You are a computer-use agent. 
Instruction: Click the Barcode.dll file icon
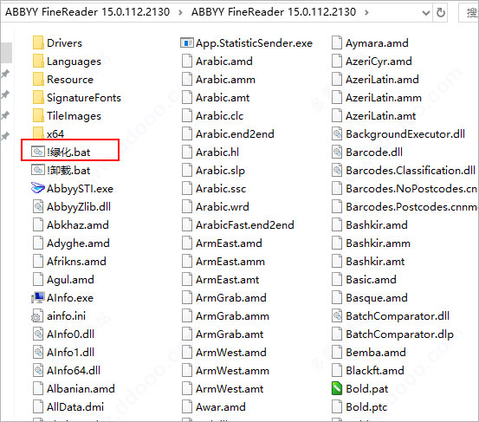[x=337, y=152]
